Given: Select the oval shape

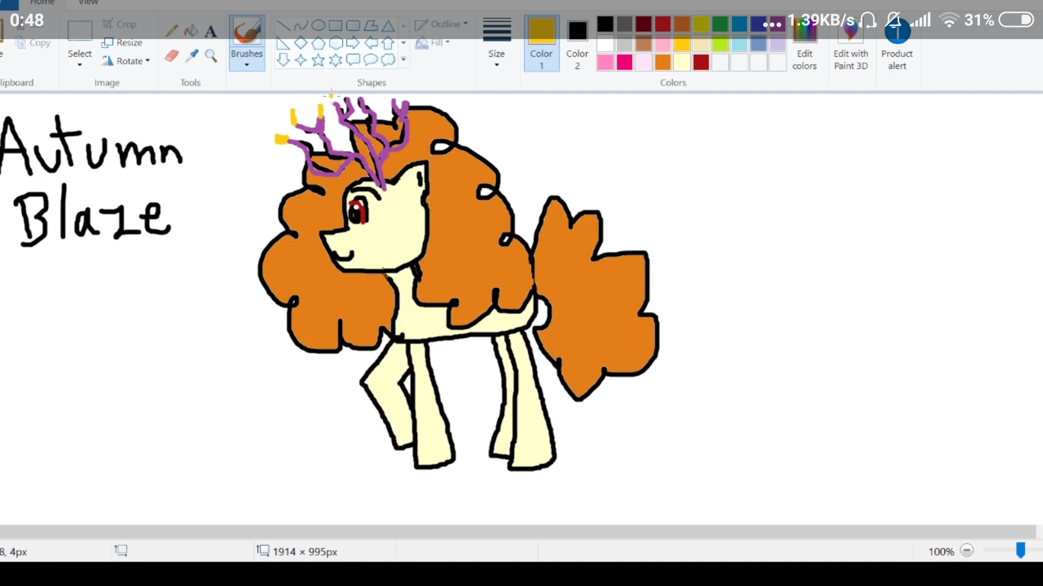Looking at the screenshot, I should pos(318,26).
